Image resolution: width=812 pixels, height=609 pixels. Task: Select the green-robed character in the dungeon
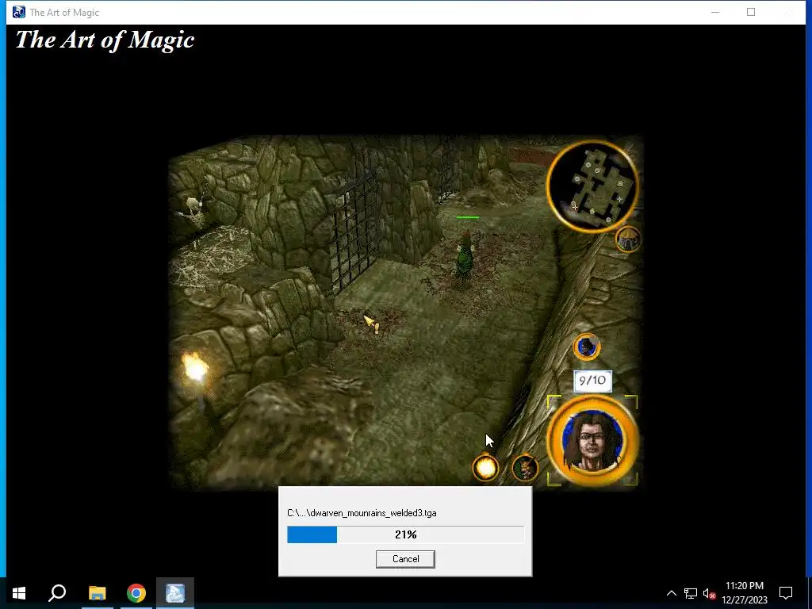point(465,256)
